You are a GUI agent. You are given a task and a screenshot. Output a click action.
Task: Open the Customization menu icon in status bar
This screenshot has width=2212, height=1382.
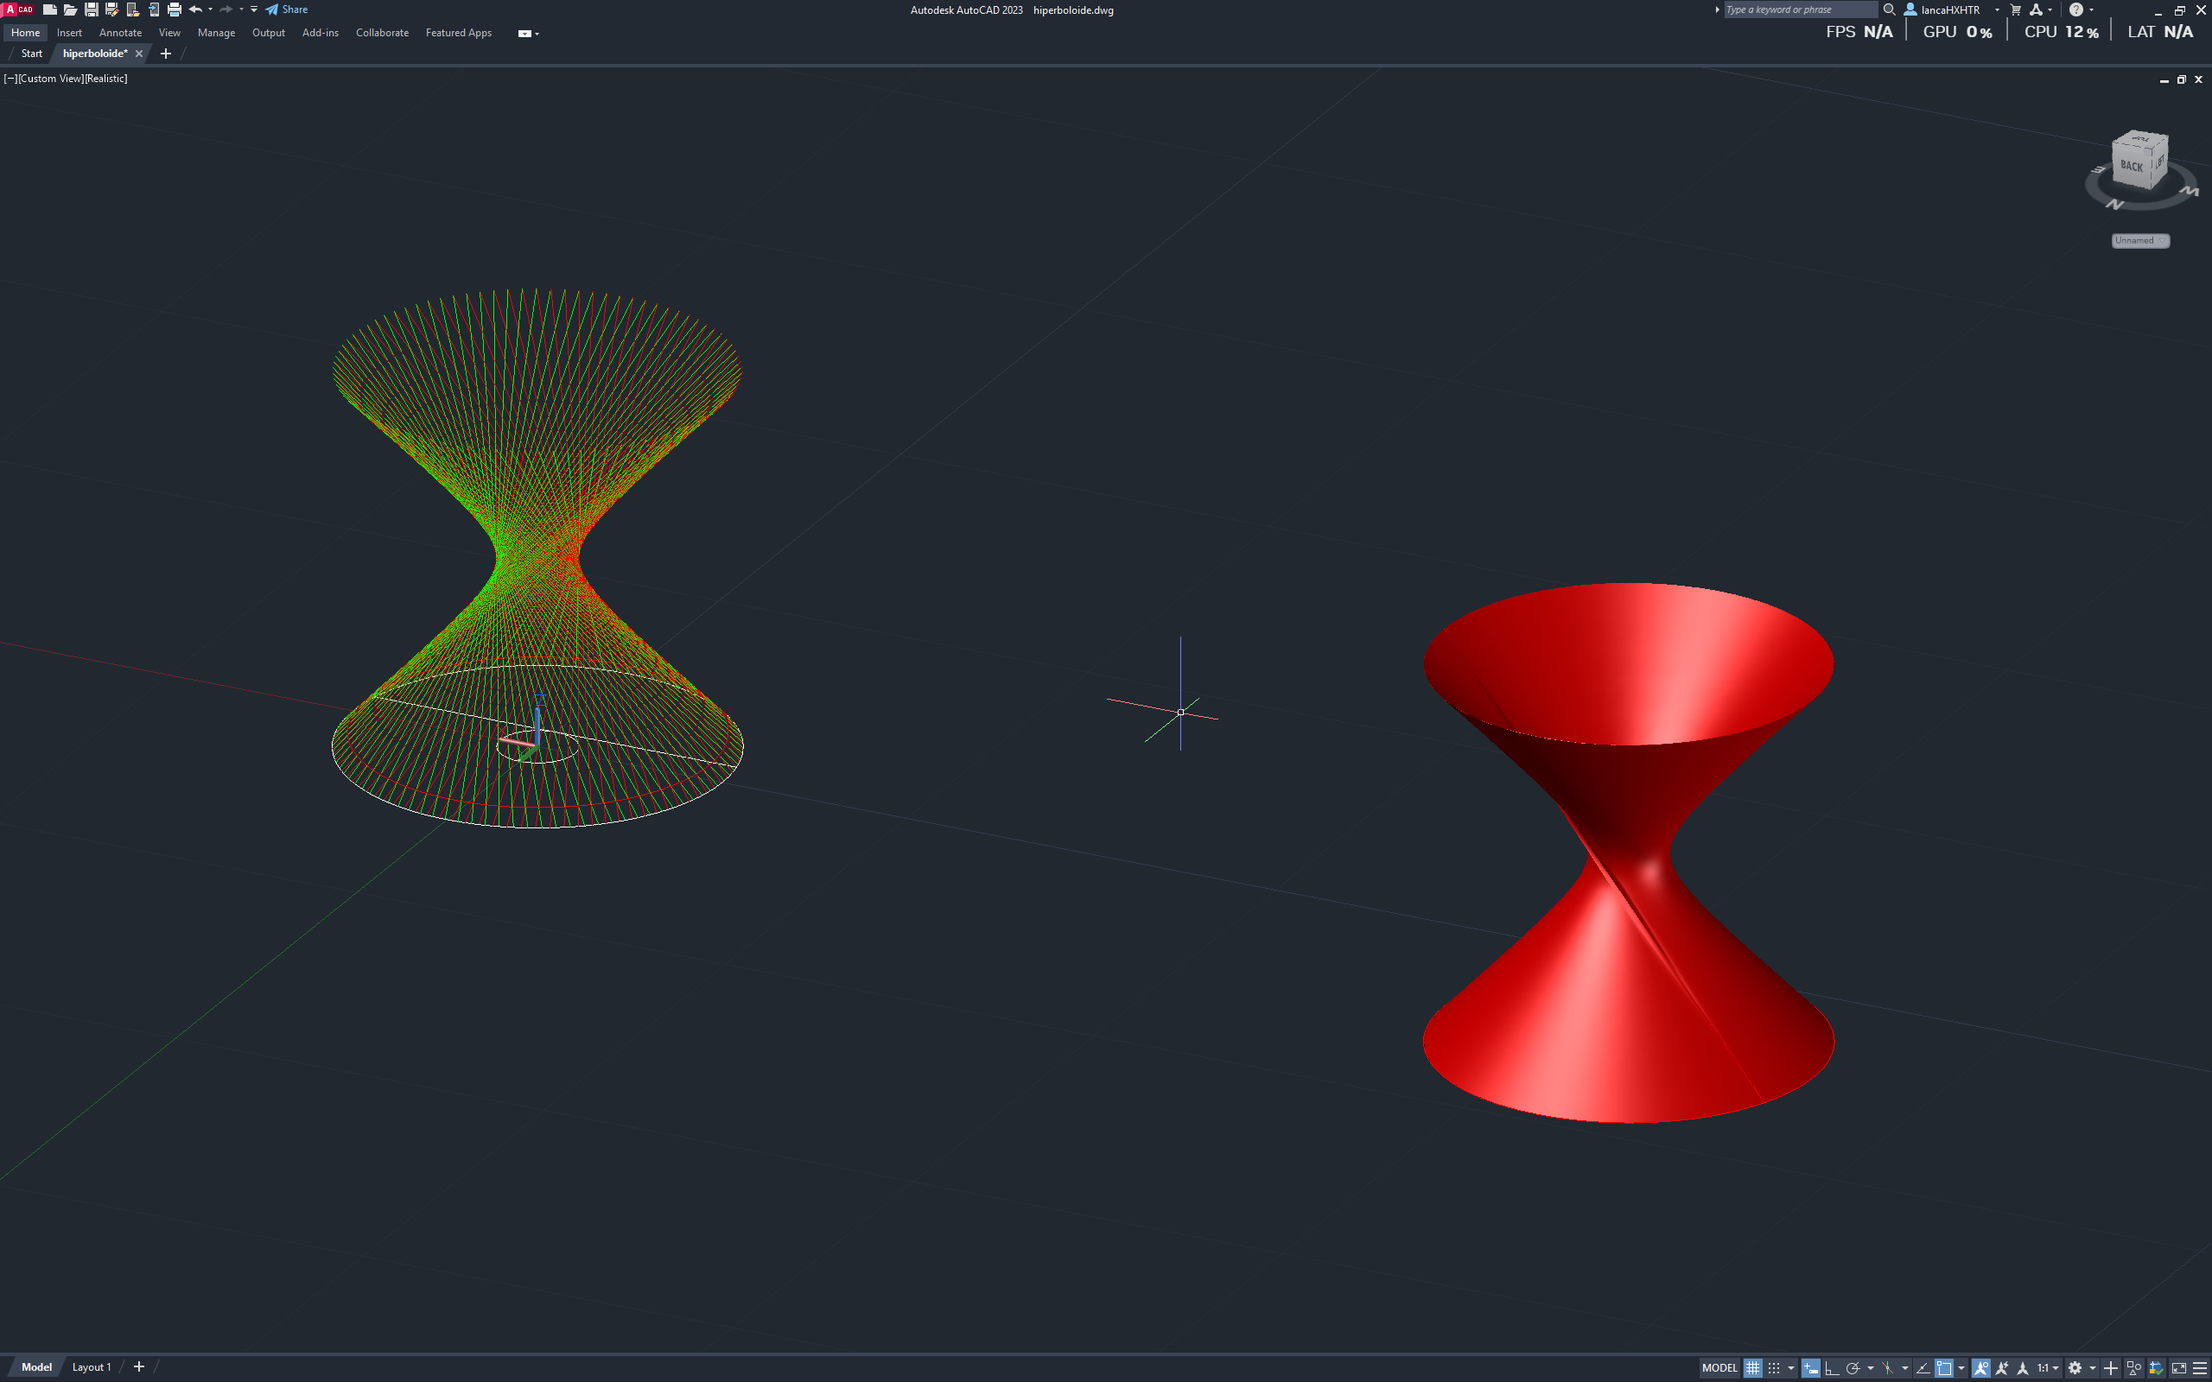click(2200, 1368)
